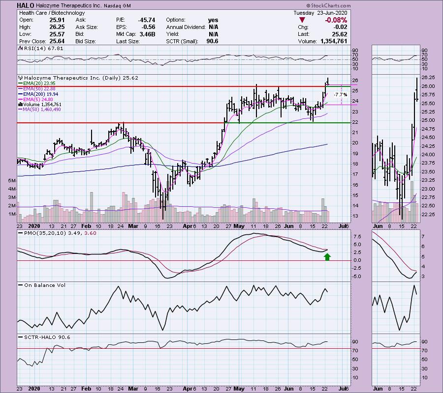Click the P/E value -45.74
443x393 pixels.
(147, 20)
